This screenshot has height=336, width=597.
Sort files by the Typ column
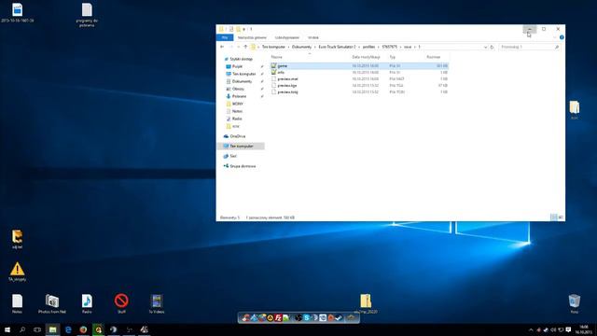point(392,57)
